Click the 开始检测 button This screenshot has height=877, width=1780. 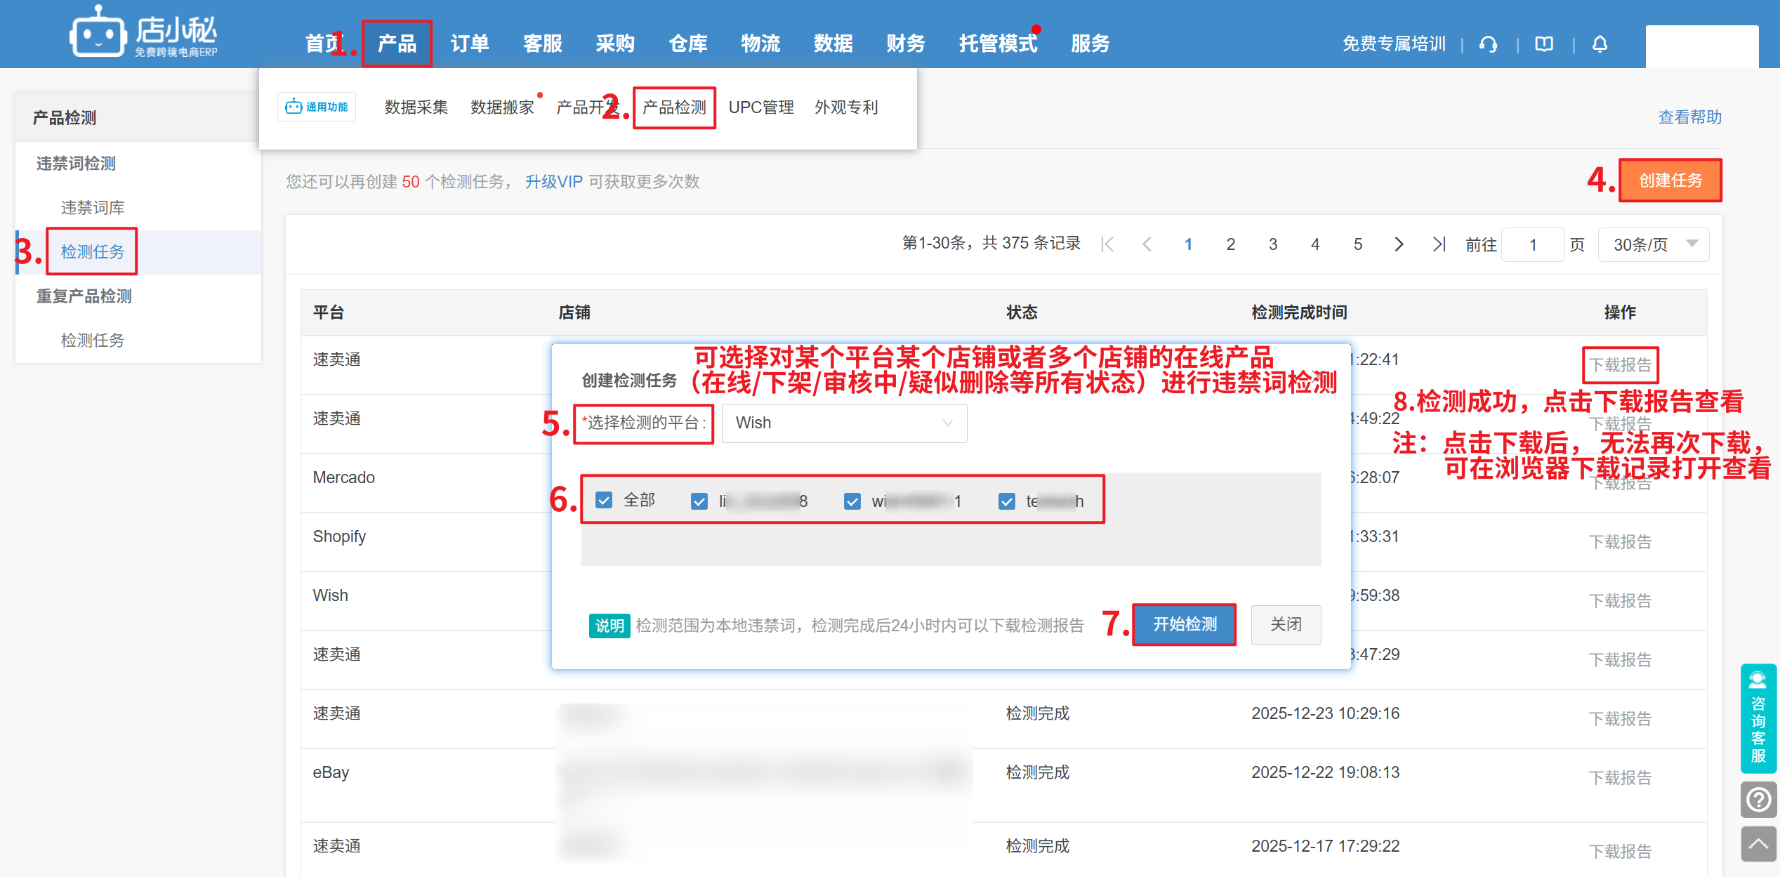click(1184, 624)
